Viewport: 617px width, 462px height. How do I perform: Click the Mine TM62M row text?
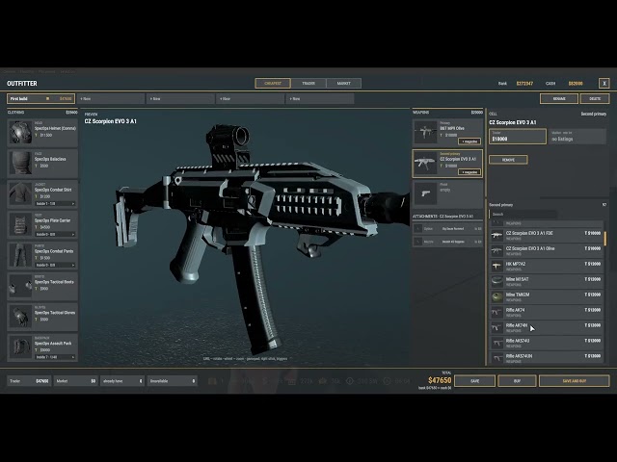point(518,295)
